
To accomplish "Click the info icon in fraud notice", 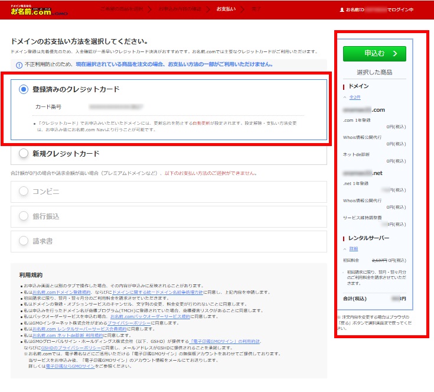I will pyautogui.click(x=19, y=64).
